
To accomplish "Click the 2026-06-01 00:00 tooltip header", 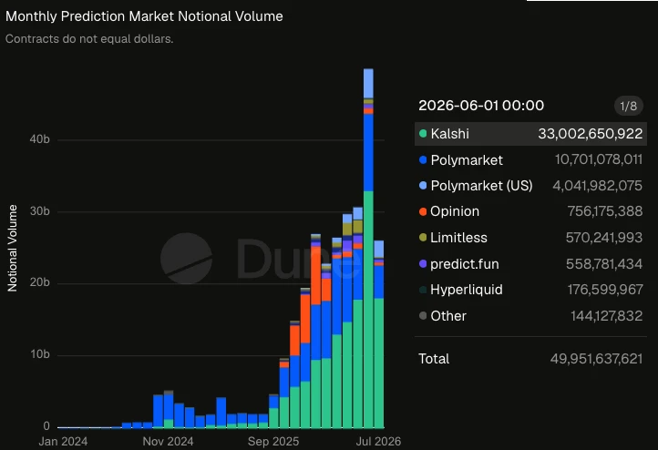I will [481, 106].
